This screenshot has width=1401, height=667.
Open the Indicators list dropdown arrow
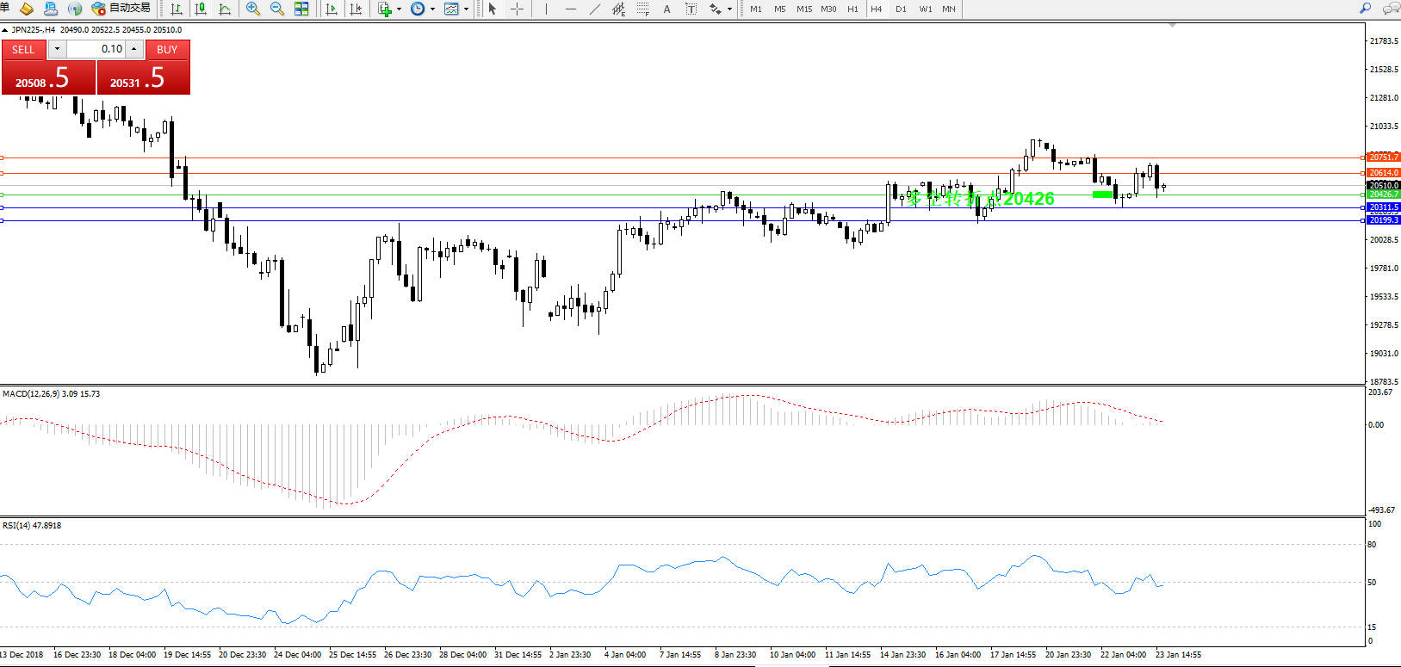(399, 9)
